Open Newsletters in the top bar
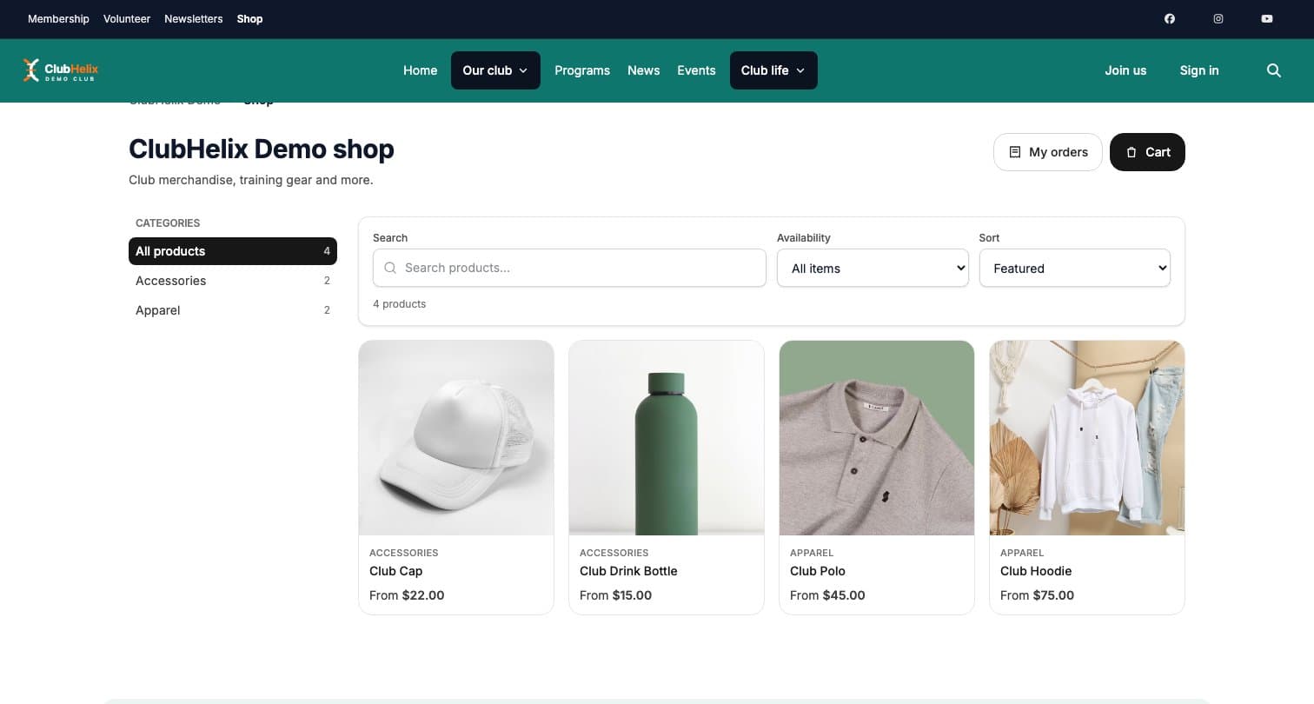 click(x=194, y=19)
